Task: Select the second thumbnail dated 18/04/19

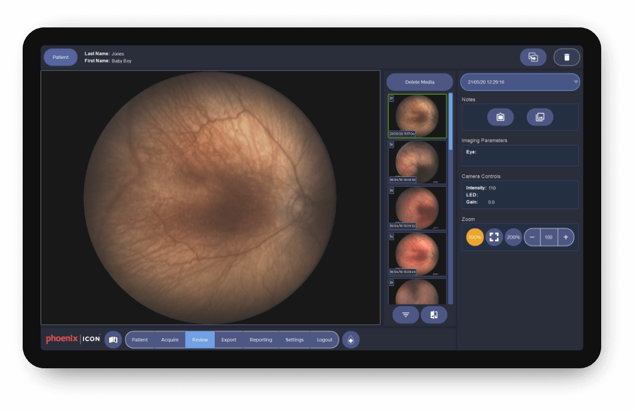Action: point(417,162)
